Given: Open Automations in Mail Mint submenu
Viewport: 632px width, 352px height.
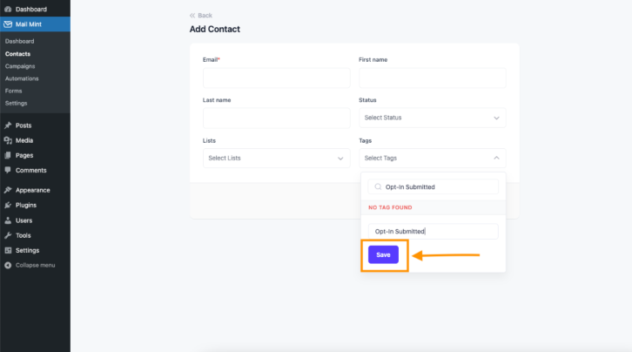Looking at the screenshot, I should pos(22,78).
